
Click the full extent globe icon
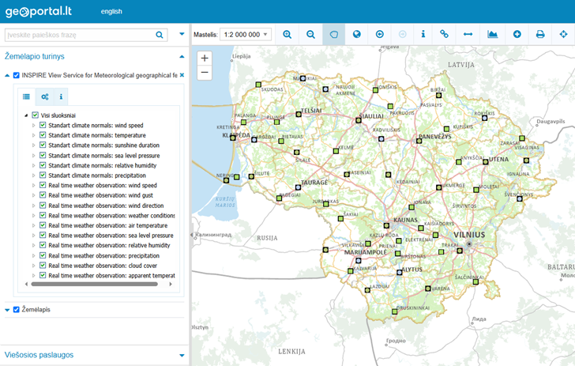356,35
